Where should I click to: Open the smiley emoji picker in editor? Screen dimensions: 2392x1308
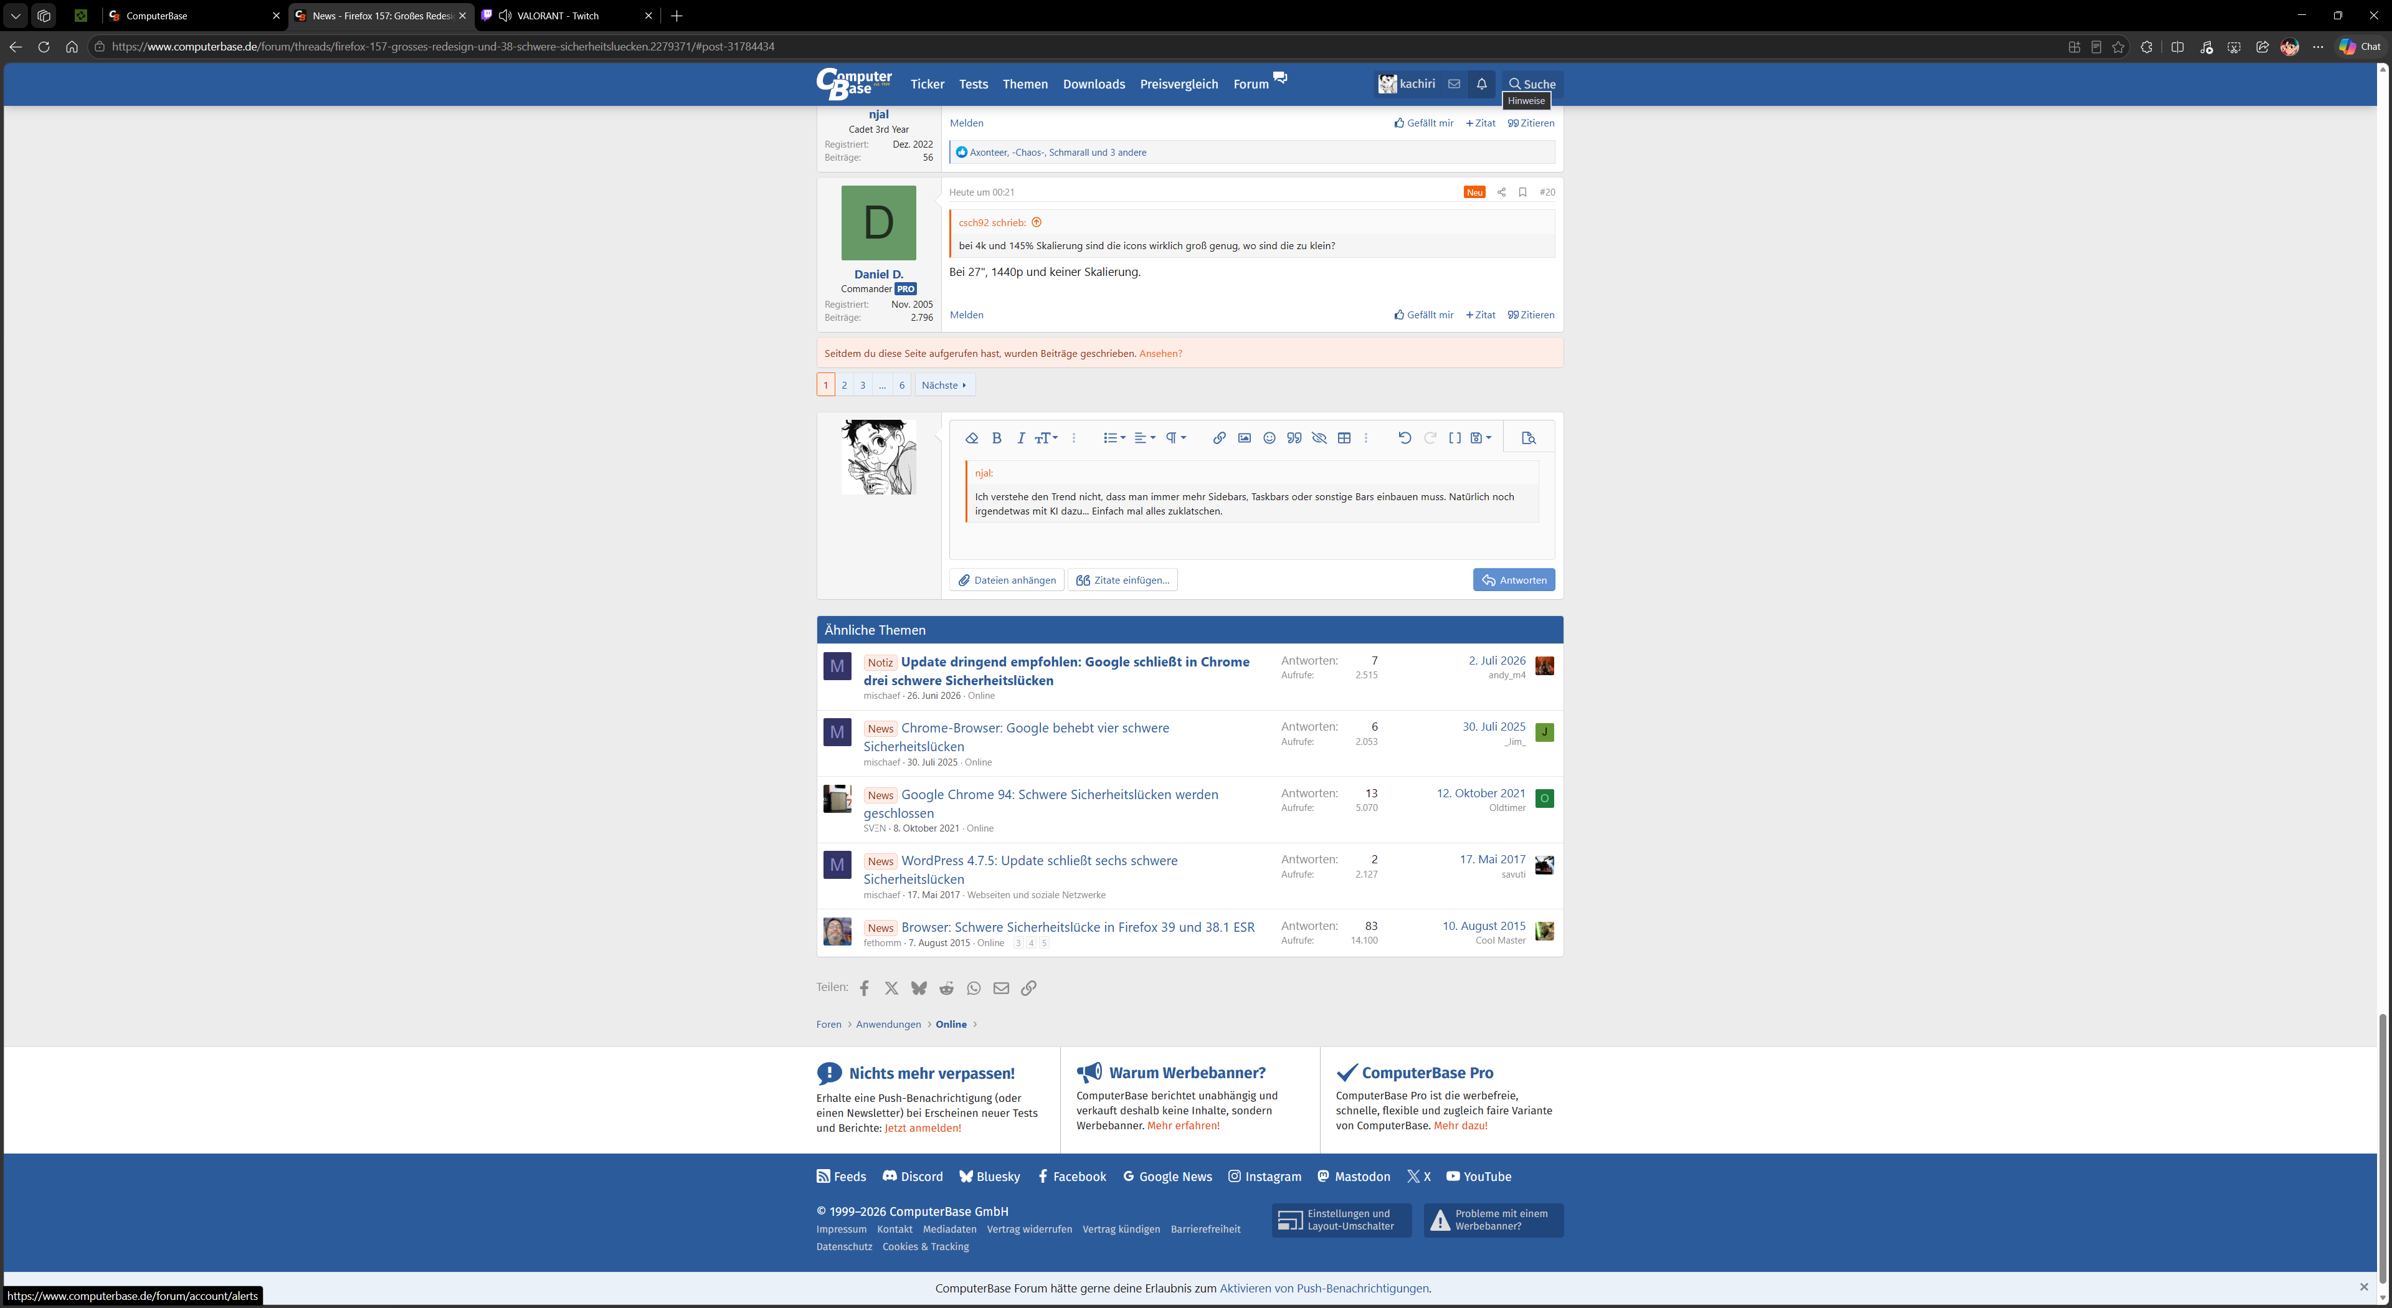1270,438
